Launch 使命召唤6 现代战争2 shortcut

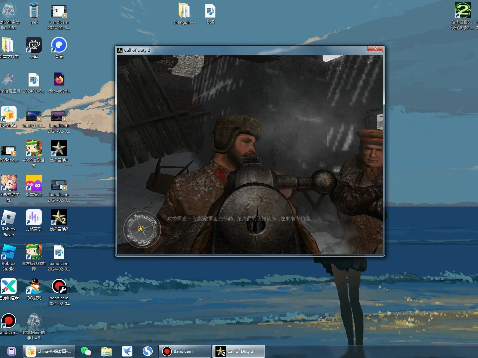pos(462,16)
